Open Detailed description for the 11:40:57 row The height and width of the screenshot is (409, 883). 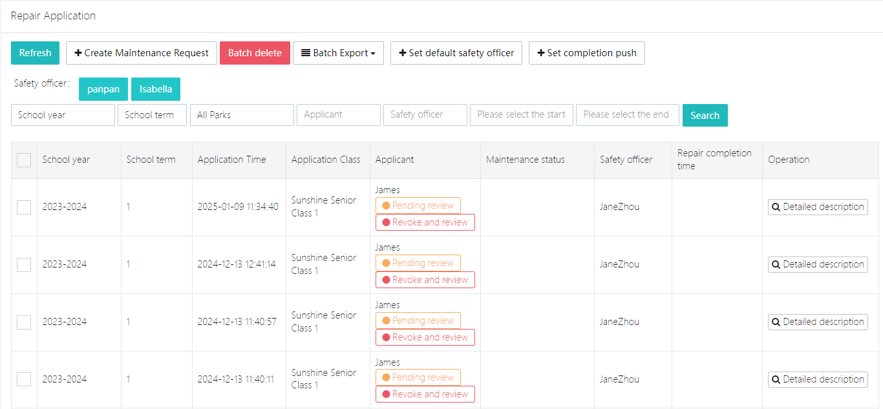tap(817, 322)
